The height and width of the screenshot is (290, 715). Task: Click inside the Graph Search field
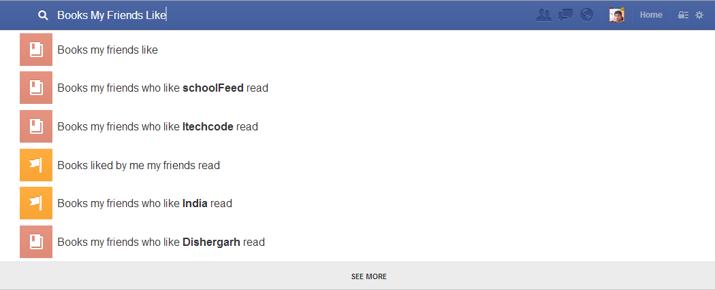[x=274, y=15]
